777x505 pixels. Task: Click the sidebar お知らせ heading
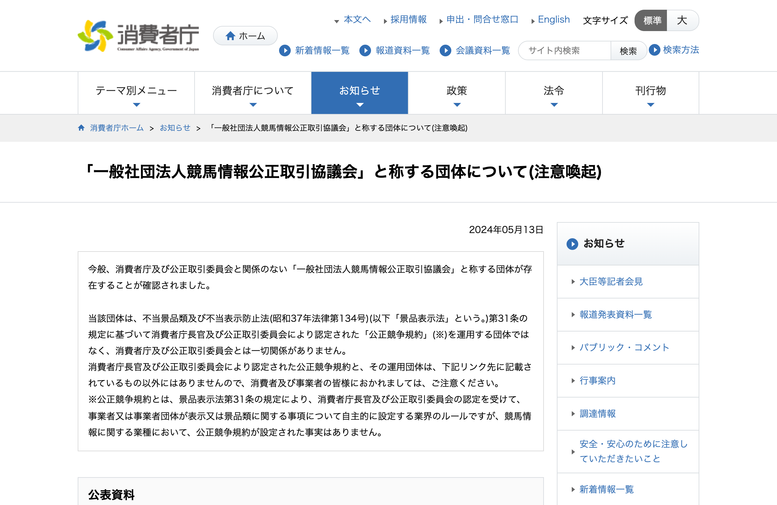click(604, 243)
